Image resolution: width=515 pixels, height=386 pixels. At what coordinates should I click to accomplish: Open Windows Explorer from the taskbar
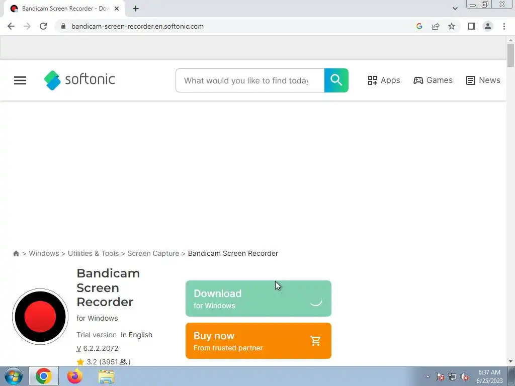(106, 376)
